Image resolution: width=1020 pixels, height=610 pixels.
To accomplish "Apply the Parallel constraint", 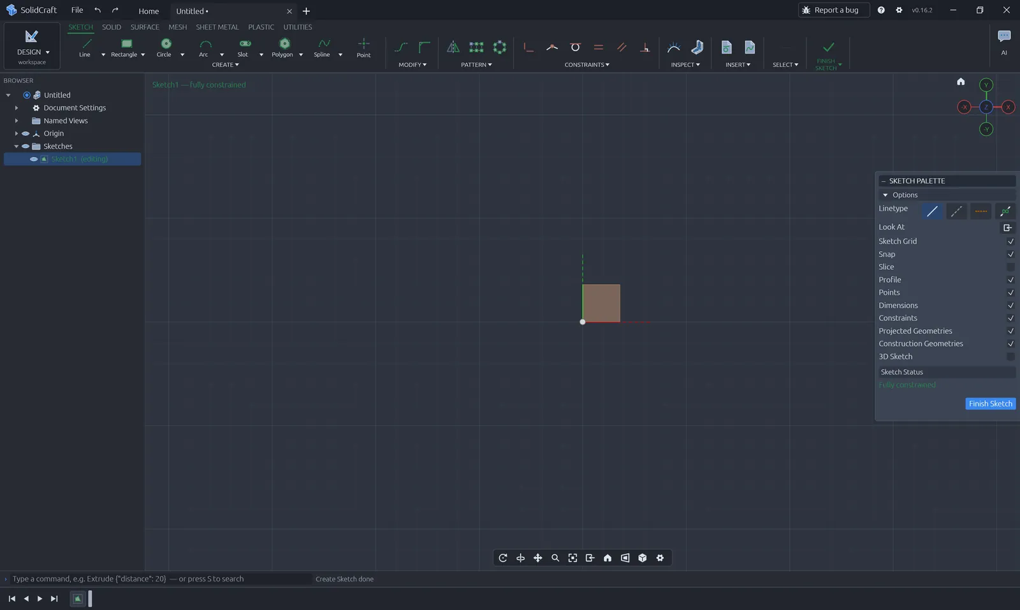I will pyautogui.click(x=622, y=47).
